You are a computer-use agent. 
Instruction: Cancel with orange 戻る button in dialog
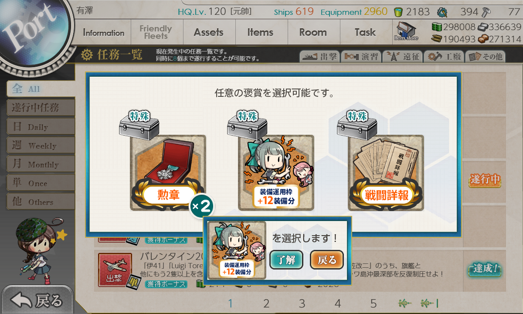327,260
